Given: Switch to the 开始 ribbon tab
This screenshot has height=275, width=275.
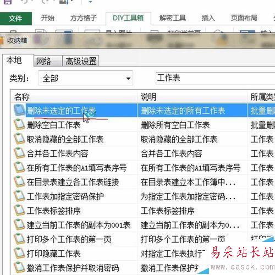Looking at the screenshot, I should (x=48, y=18).
